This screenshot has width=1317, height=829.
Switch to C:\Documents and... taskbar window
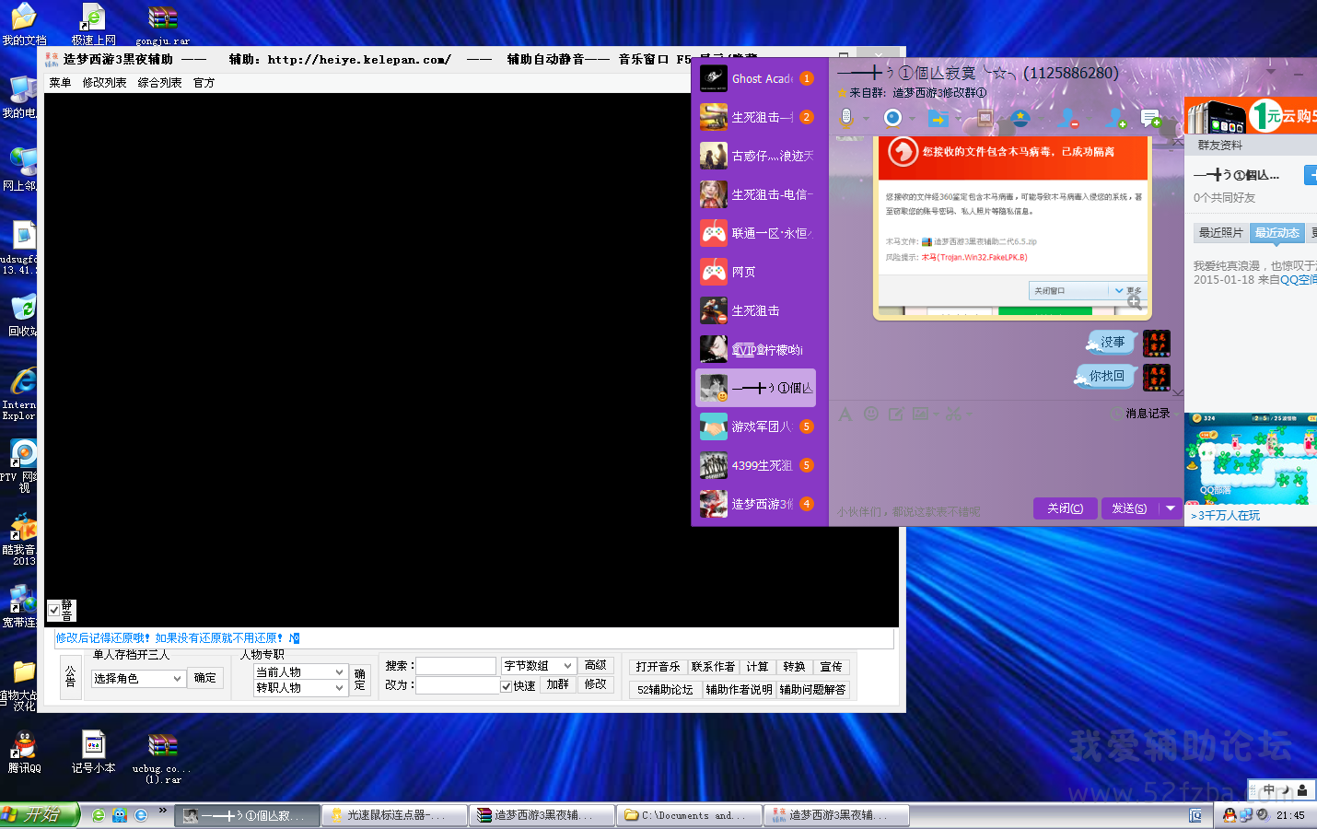[x=688, y=815]
